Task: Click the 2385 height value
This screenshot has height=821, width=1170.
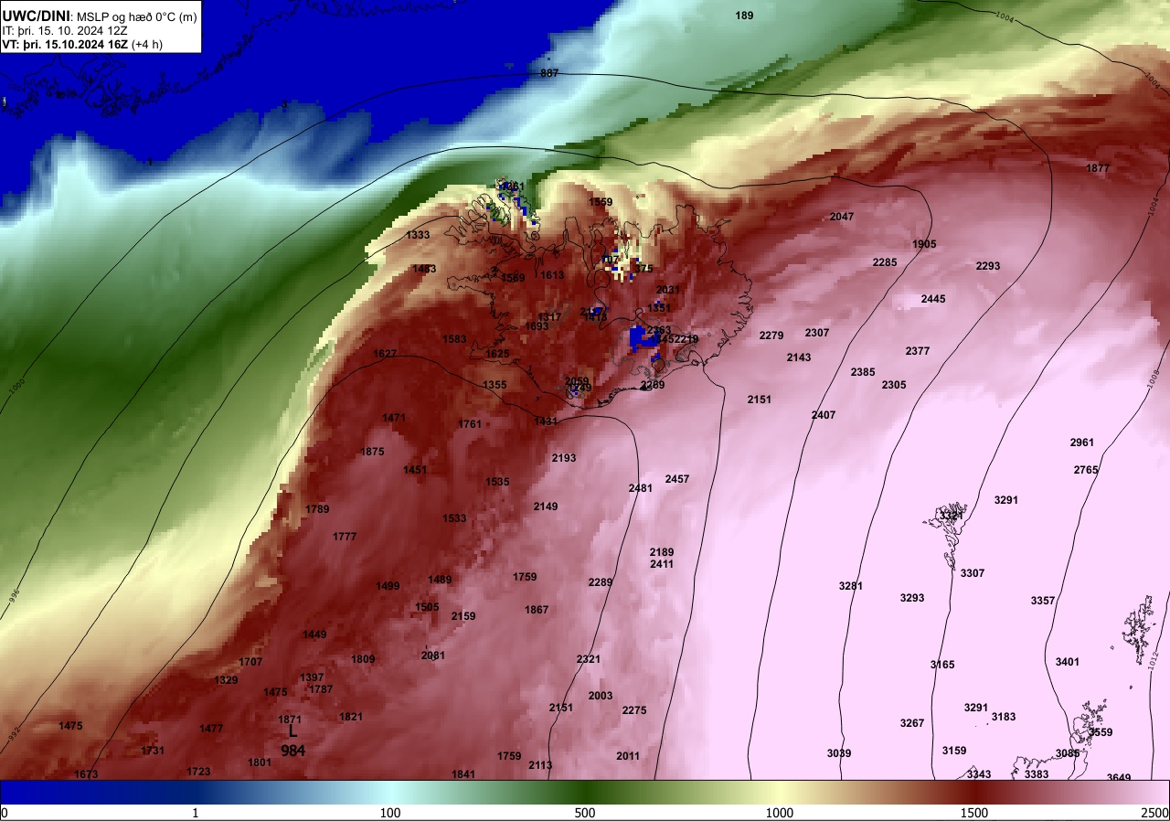Action: pos(863,372)
